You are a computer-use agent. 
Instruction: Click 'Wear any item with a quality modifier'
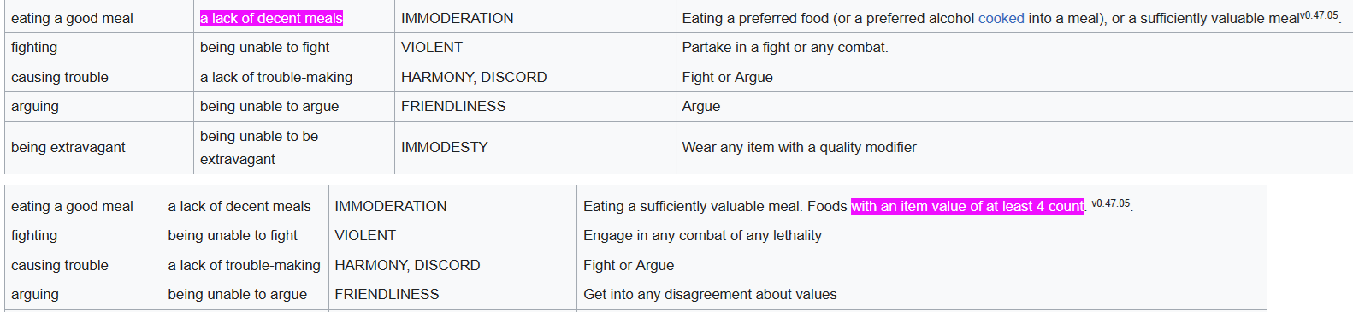pyautogui.click(x=799, y=147)
